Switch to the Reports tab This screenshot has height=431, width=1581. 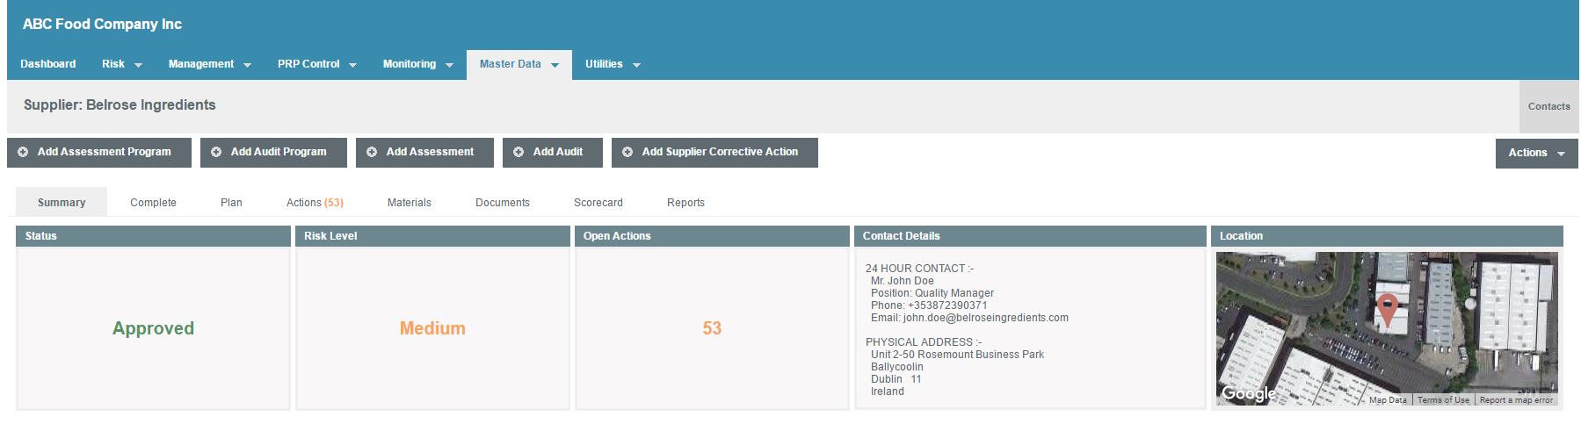coord(685,202)
